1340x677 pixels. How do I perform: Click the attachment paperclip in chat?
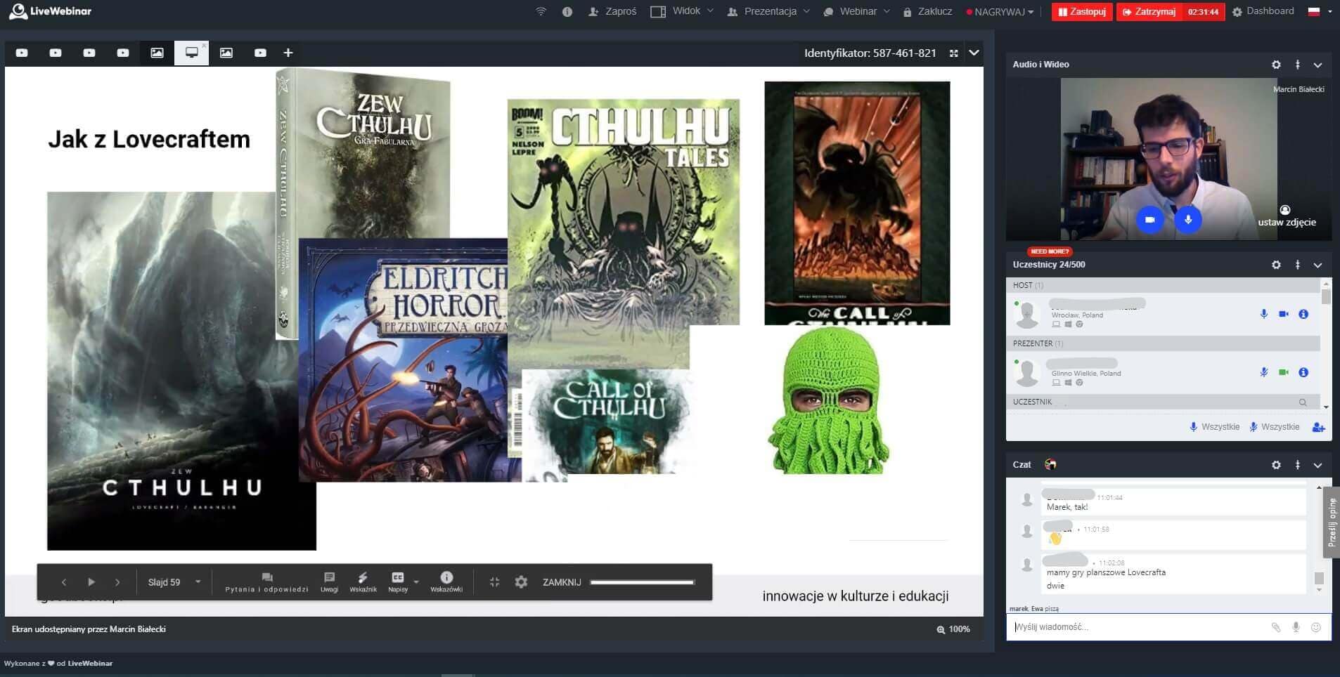click(x=1275, y=627)
